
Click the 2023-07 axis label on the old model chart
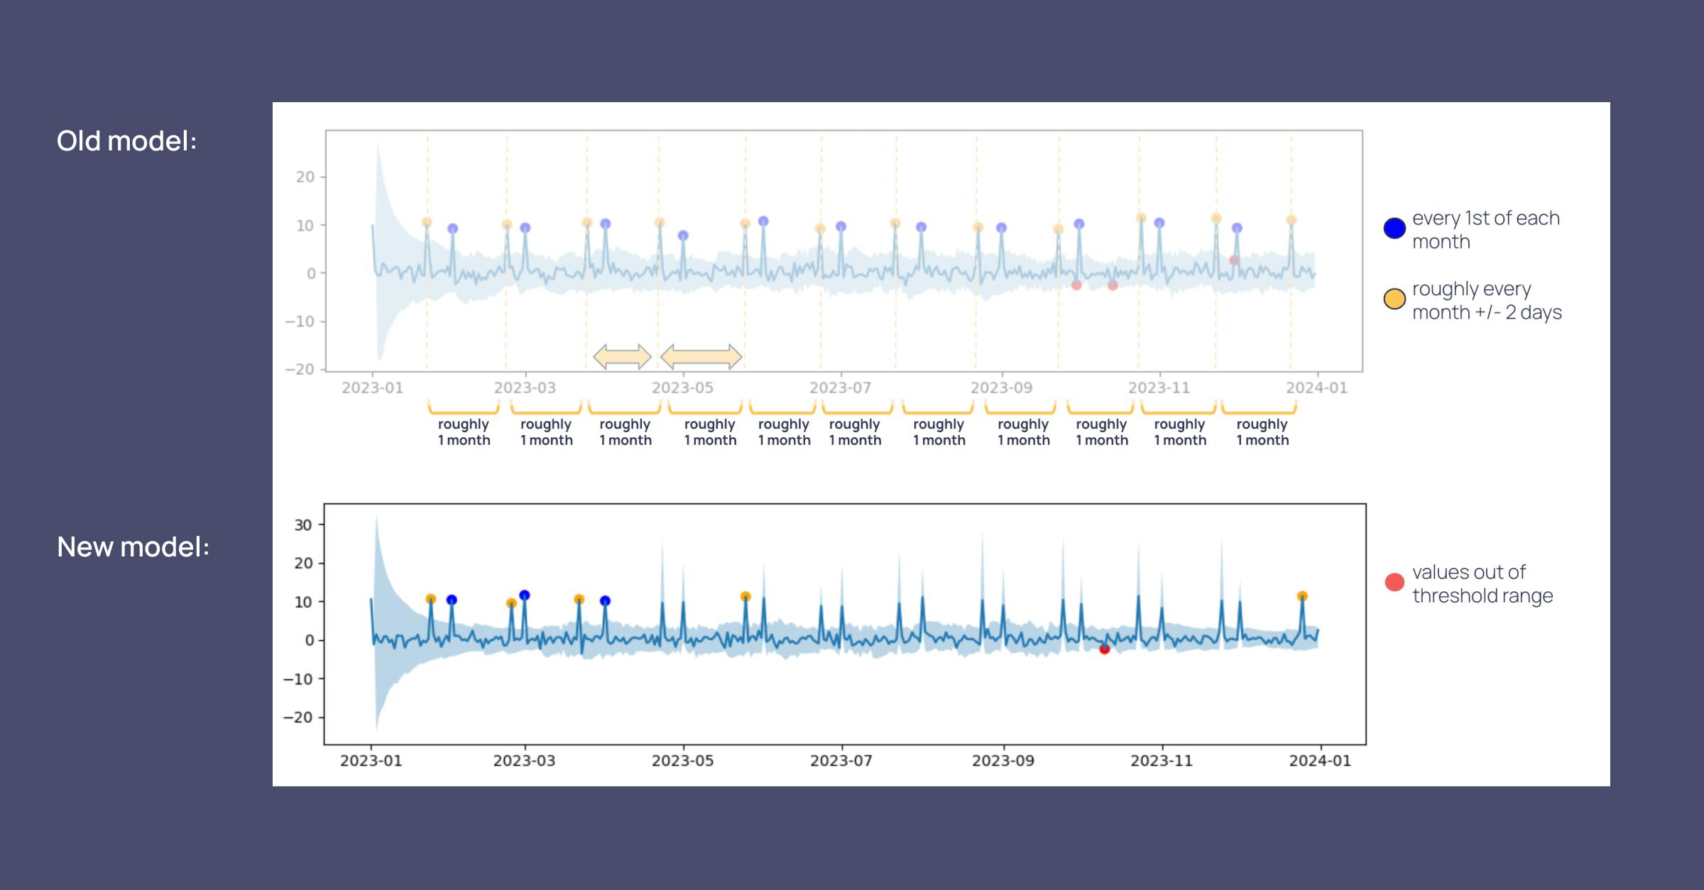840,388
